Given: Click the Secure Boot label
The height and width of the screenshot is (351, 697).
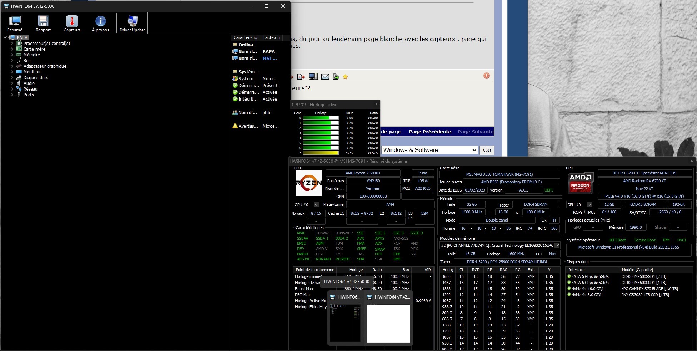Looking at the screenshot, I should click(645, 240).
